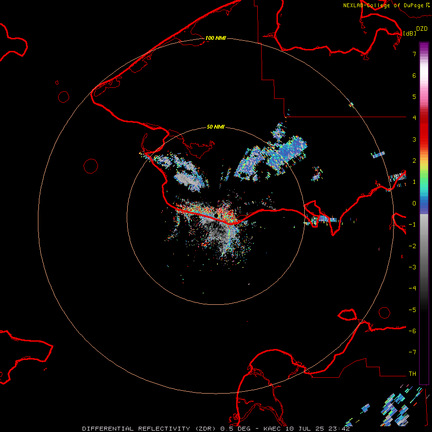Click the -4 value on the colorbar scale

pyautogui.click(x=412, y=288)
